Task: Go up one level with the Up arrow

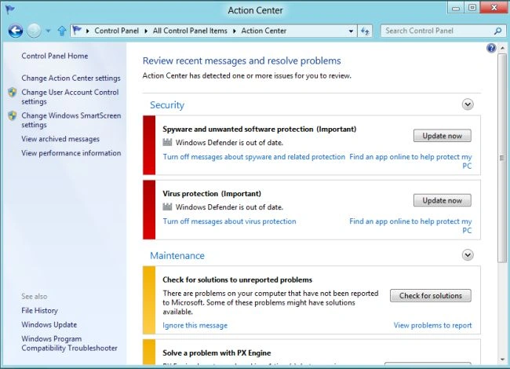Action: (x=62, y=31)
